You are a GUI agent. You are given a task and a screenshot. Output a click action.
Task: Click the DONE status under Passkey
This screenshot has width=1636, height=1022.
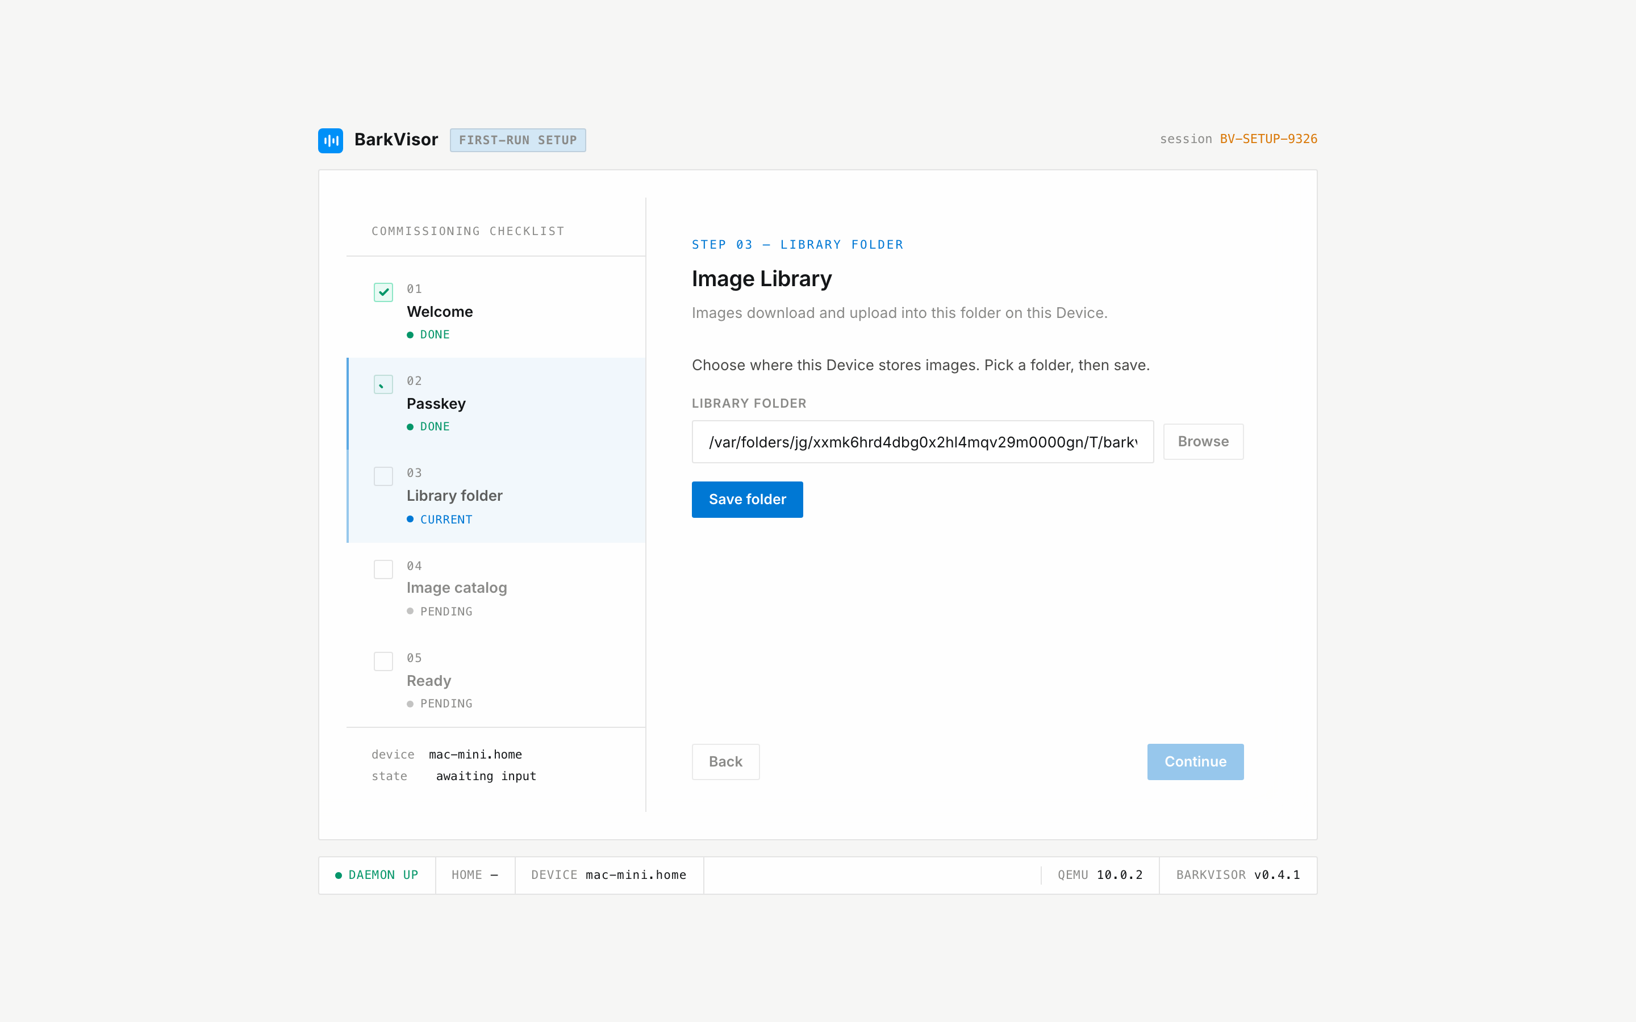coord(428,426)
